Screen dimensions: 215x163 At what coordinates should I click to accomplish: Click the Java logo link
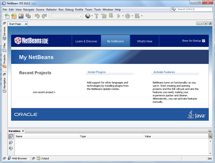(197, 114)
